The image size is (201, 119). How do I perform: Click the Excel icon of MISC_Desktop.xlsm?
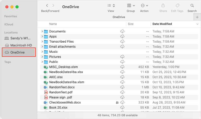(x=46, y=67)
